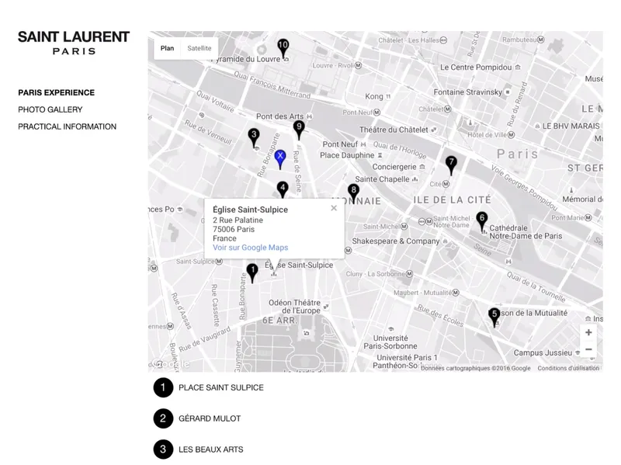The image size is (621, 465).
Task: Click the Cluny - La Sorbonne metro icon
Action: [x=409, y=274]
